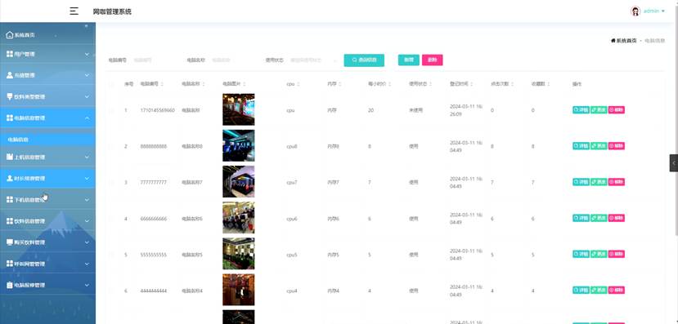Image resolution: width=678 pixels, height=324 pixels.
Task: Open the 使用状态 filter dropdown
Action: 313,60
